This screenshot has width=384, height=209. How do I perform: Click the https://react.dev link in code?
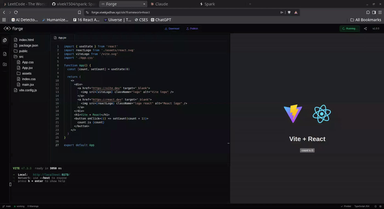click(x=107, y=100)
